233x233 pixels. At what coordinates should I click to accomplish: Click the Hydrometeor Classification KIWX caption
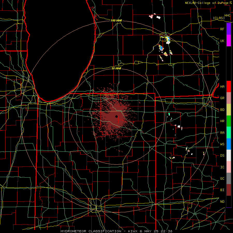[116, 231]
